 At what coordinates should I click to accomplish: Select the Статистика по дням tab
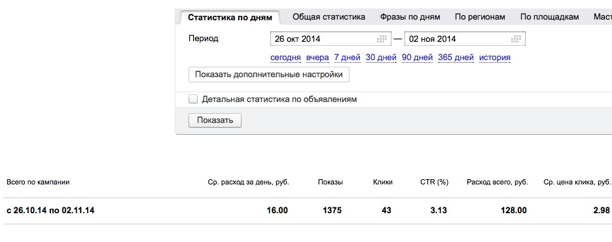click(x=230, y=18)
